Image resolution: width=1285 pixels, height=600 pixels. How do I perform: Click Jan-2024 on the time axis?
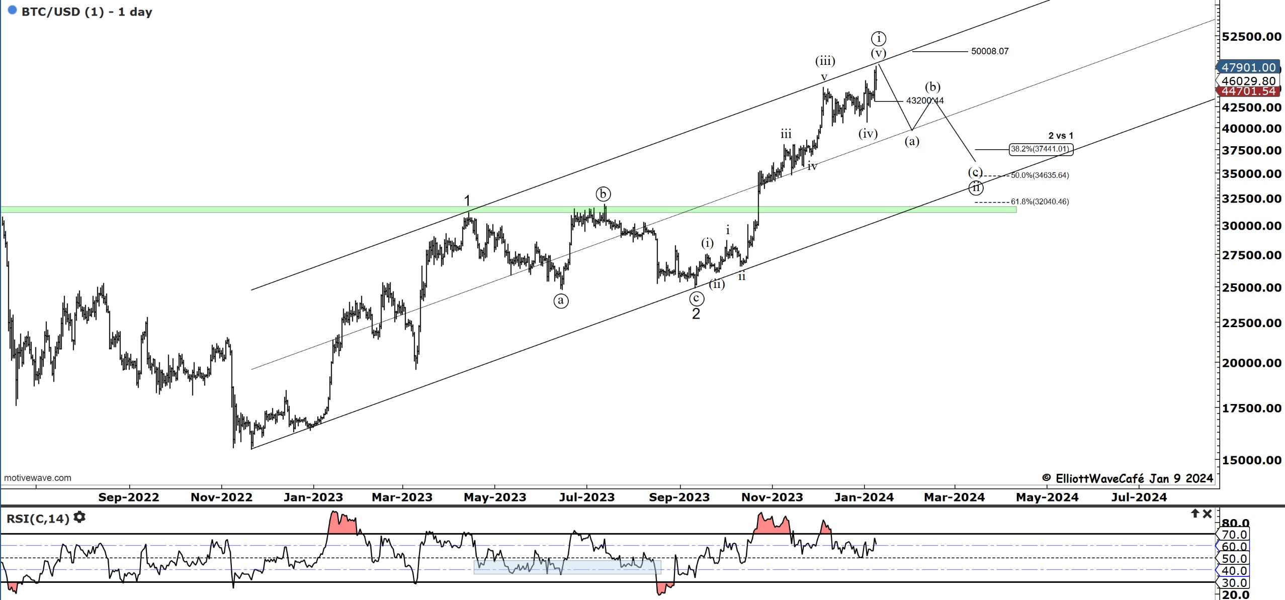[864, 497]
